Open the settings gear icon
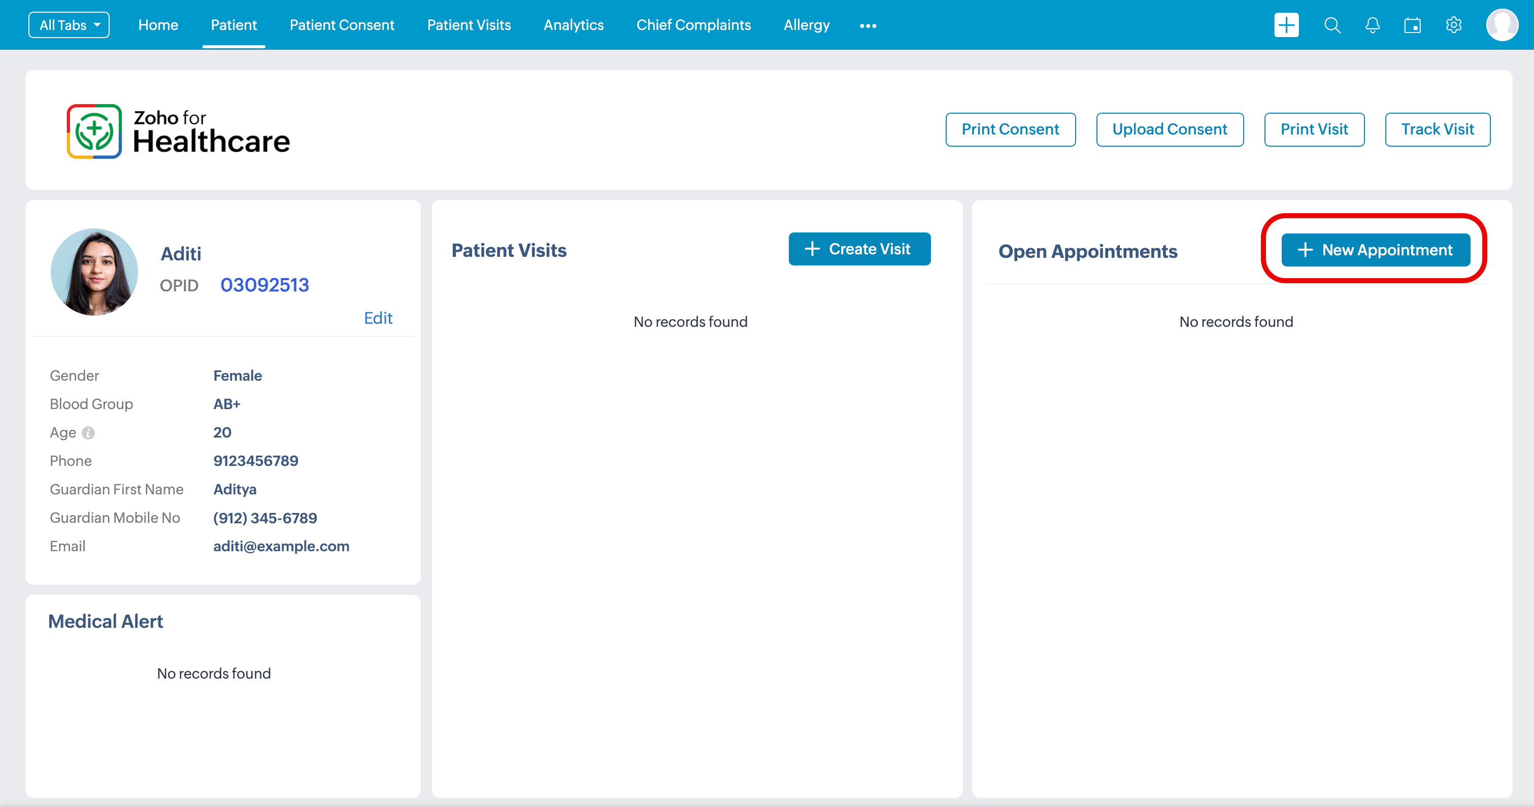 pyautogui.click(x=1454, y=25)
